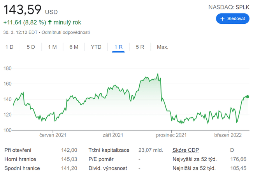Click the green endpoint dot on chart
The image size is (253, 175).
pyautogui.click(x=248, y=96)
